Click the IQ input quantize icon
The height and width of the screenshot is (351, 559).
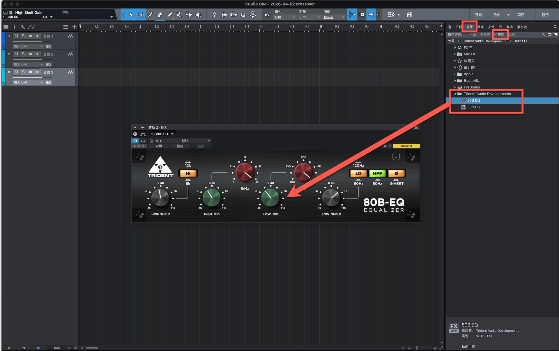coord(267,15)
